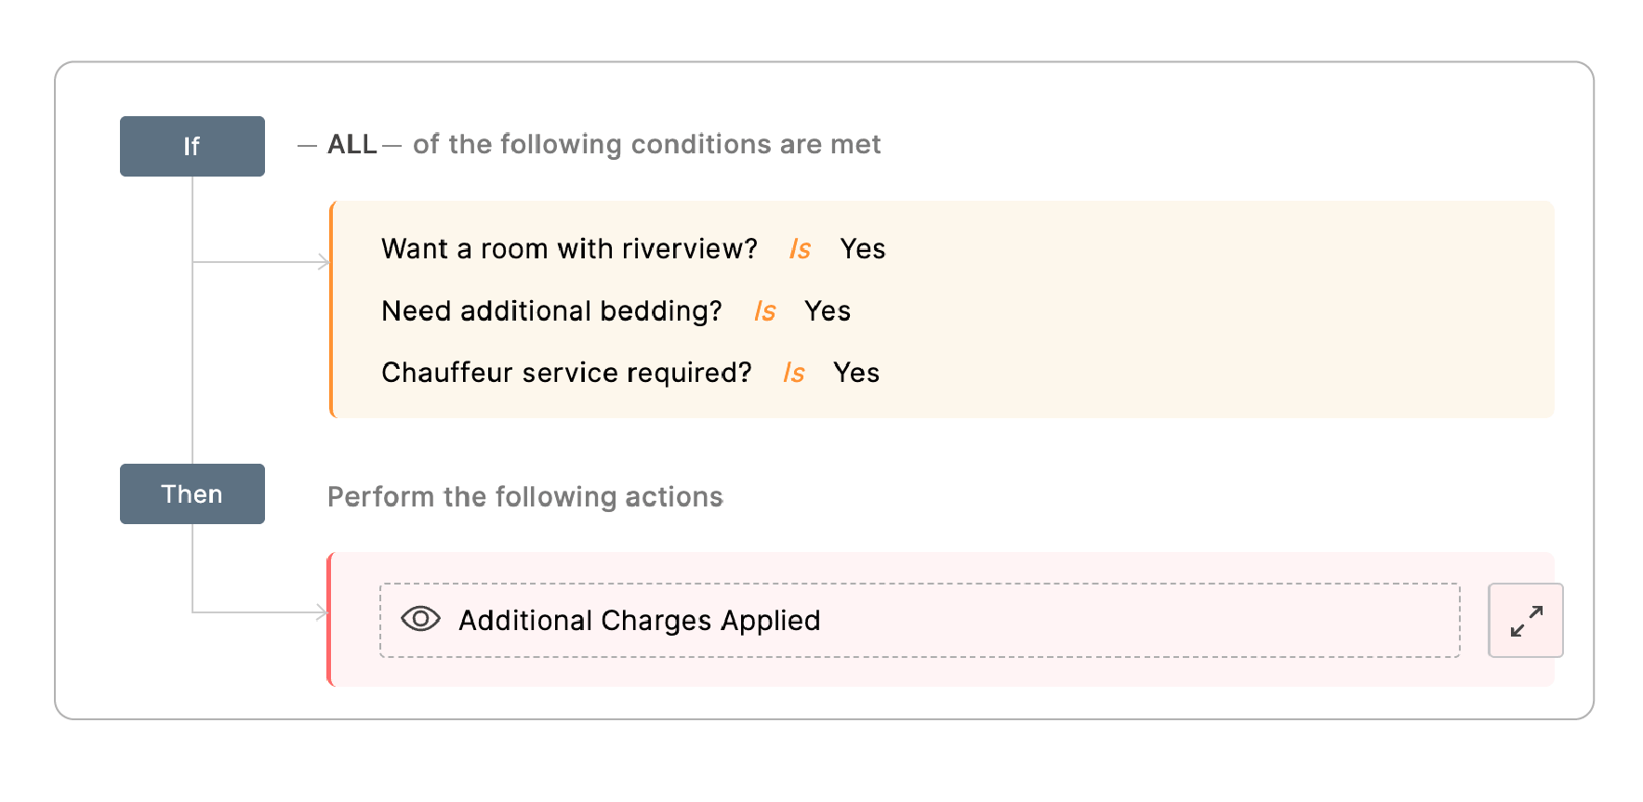Click the Additional Charges Applied action text
1643x802 pixels.
tap(640, 621)
